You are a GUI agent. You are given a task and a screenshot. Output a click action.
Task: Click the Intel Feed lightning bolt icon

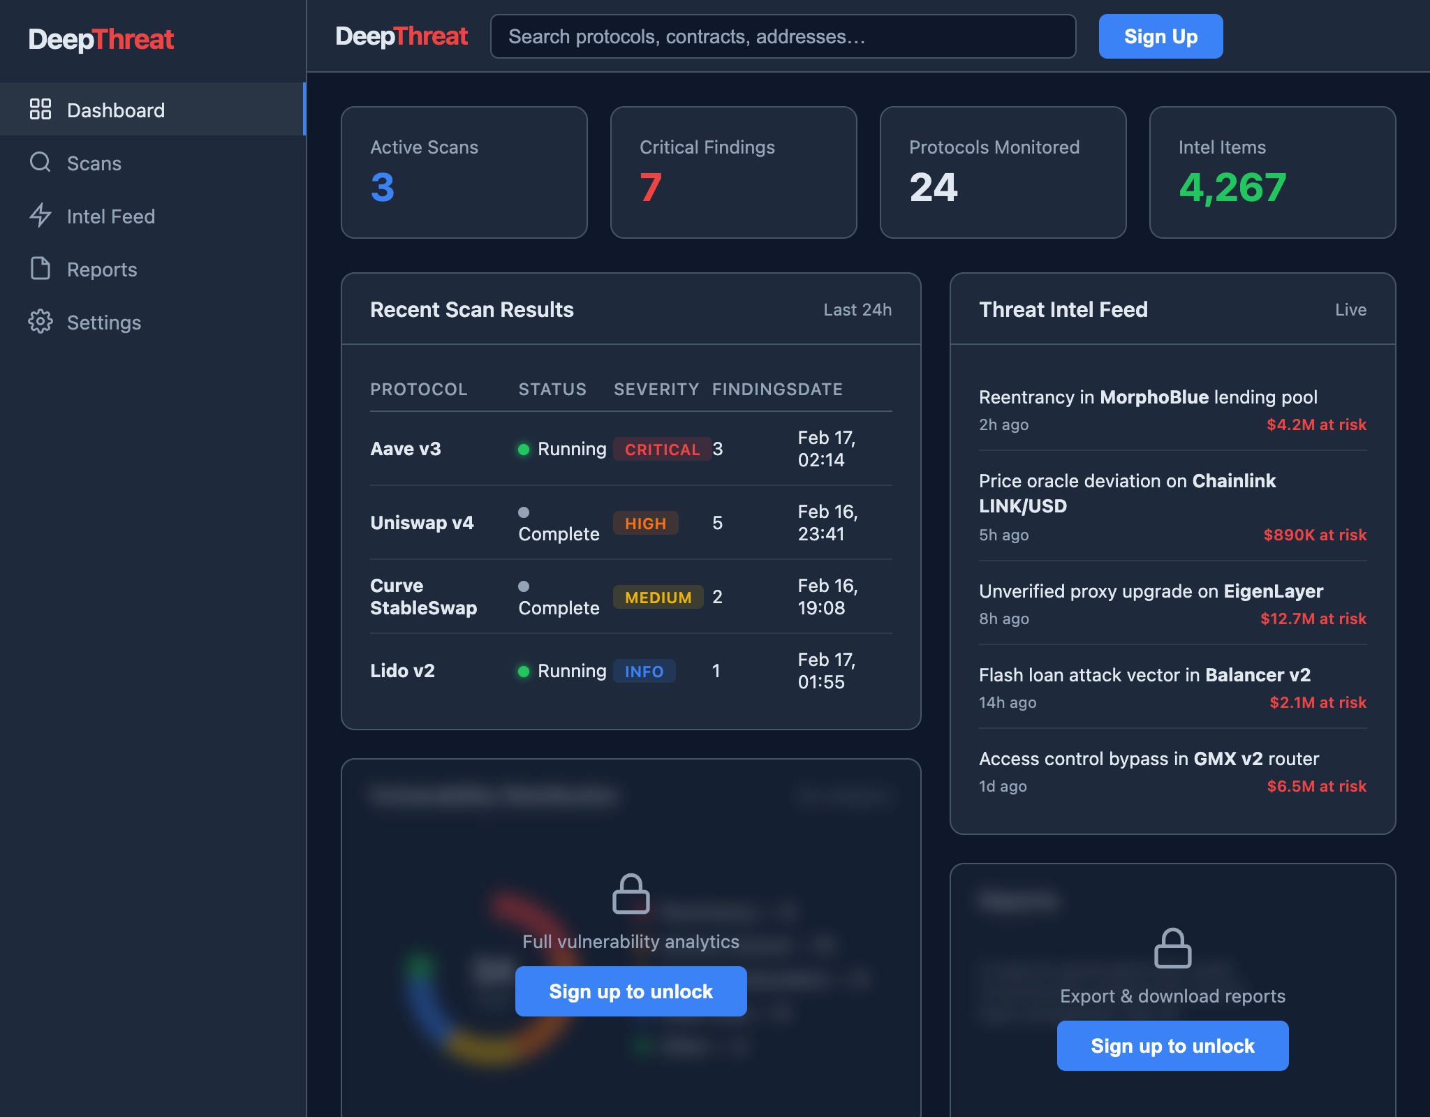click(x=40, y=216)
